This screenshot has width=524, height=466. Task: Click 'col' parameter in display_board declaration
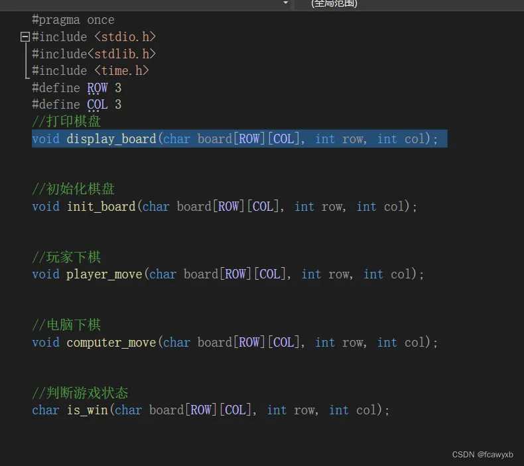click(415, 139)
